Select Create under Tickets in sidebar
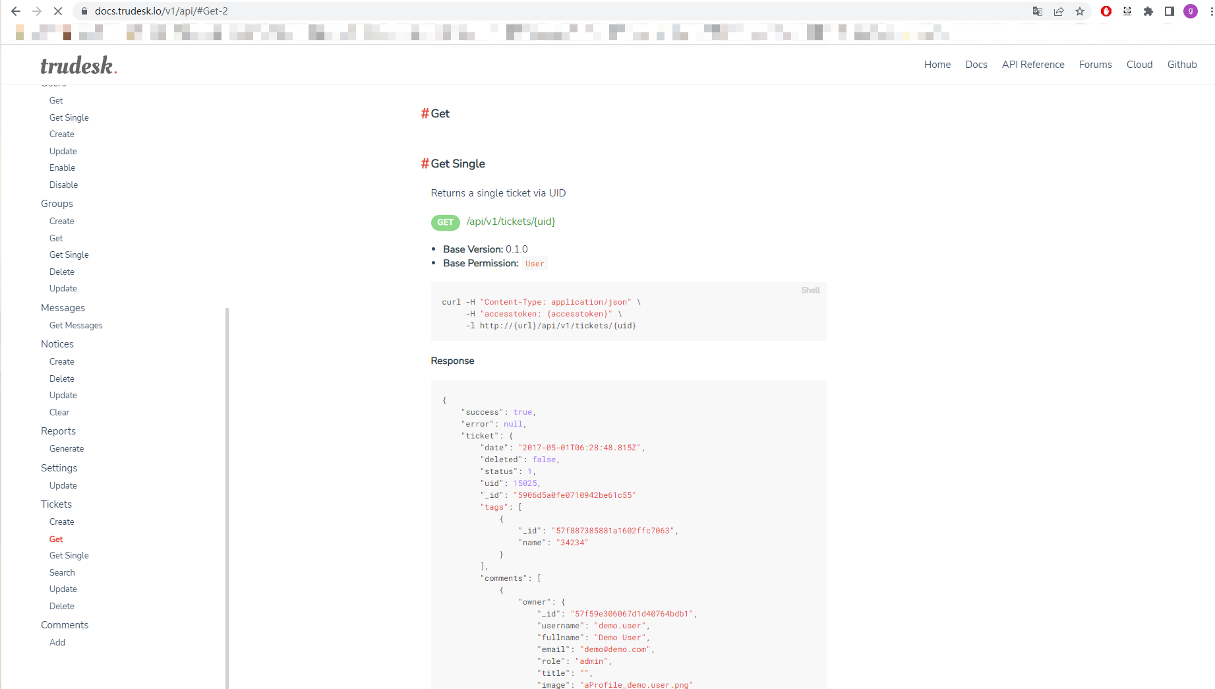This screenshot has width=1215, height=689. pos(62,522)
